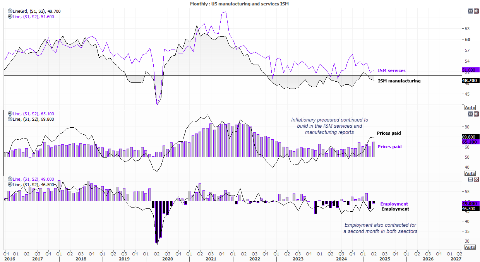Toggle Auto scale on top ISM panel
Viewport: 480px width, 262px height.
tap(470, 108)
